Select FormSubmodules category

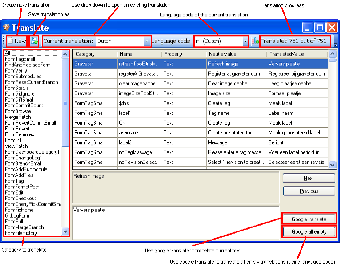(33, 76)
